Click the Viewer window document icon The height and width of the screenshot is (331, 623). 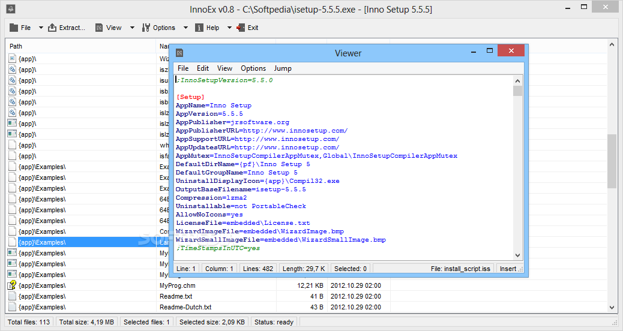pos(179,53)
